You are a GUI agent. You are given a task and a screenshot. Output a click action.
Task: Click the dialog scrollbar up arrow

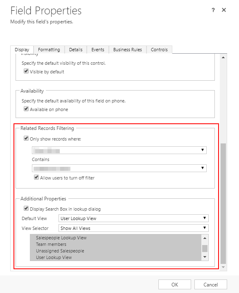(x=223, y=57)
